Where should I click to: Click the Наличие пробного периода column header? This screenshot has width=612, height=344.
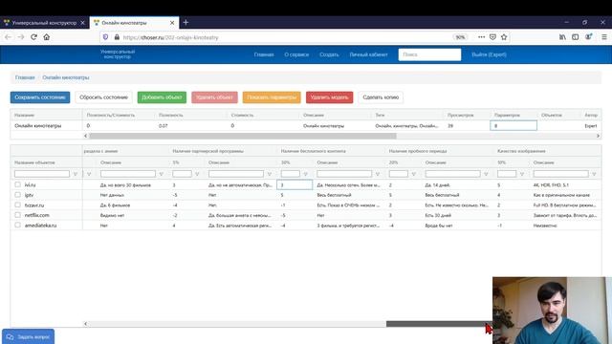pos(418,151)
